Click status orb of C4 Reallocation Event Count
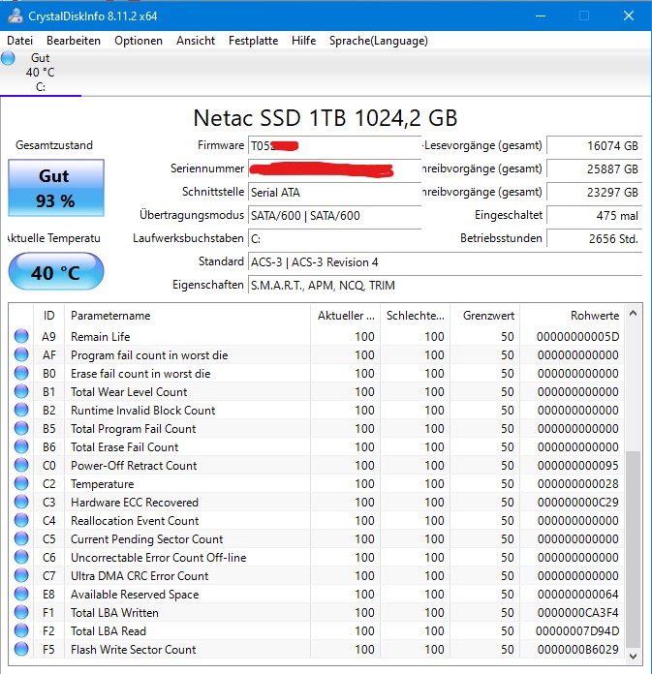The width and height of the screenshot is (652, 674). tap(21, 520)
